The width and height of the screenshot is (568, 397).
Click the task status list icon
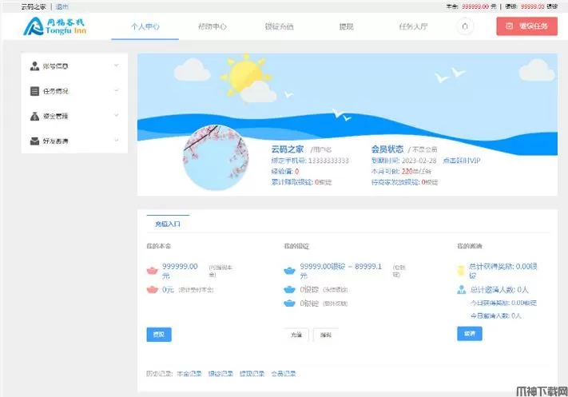point(34,91)
